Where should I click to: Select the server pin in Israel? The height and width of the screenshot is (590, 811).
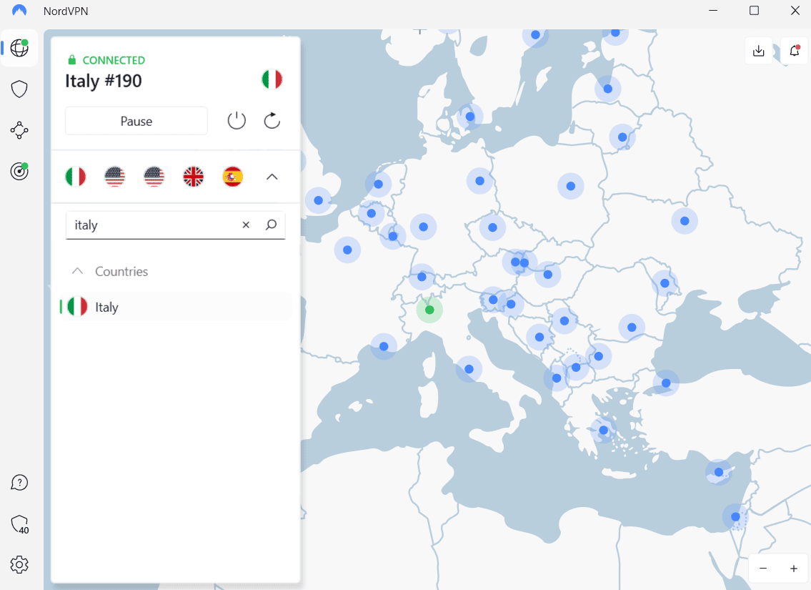(735, 516)
